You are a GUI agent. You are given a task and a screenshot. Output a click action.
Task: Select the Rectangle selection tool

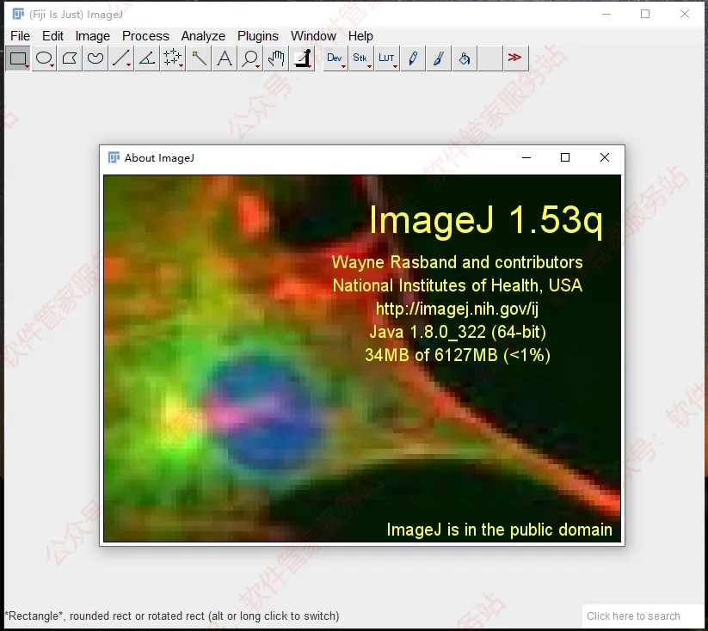(x=18, y=58)
